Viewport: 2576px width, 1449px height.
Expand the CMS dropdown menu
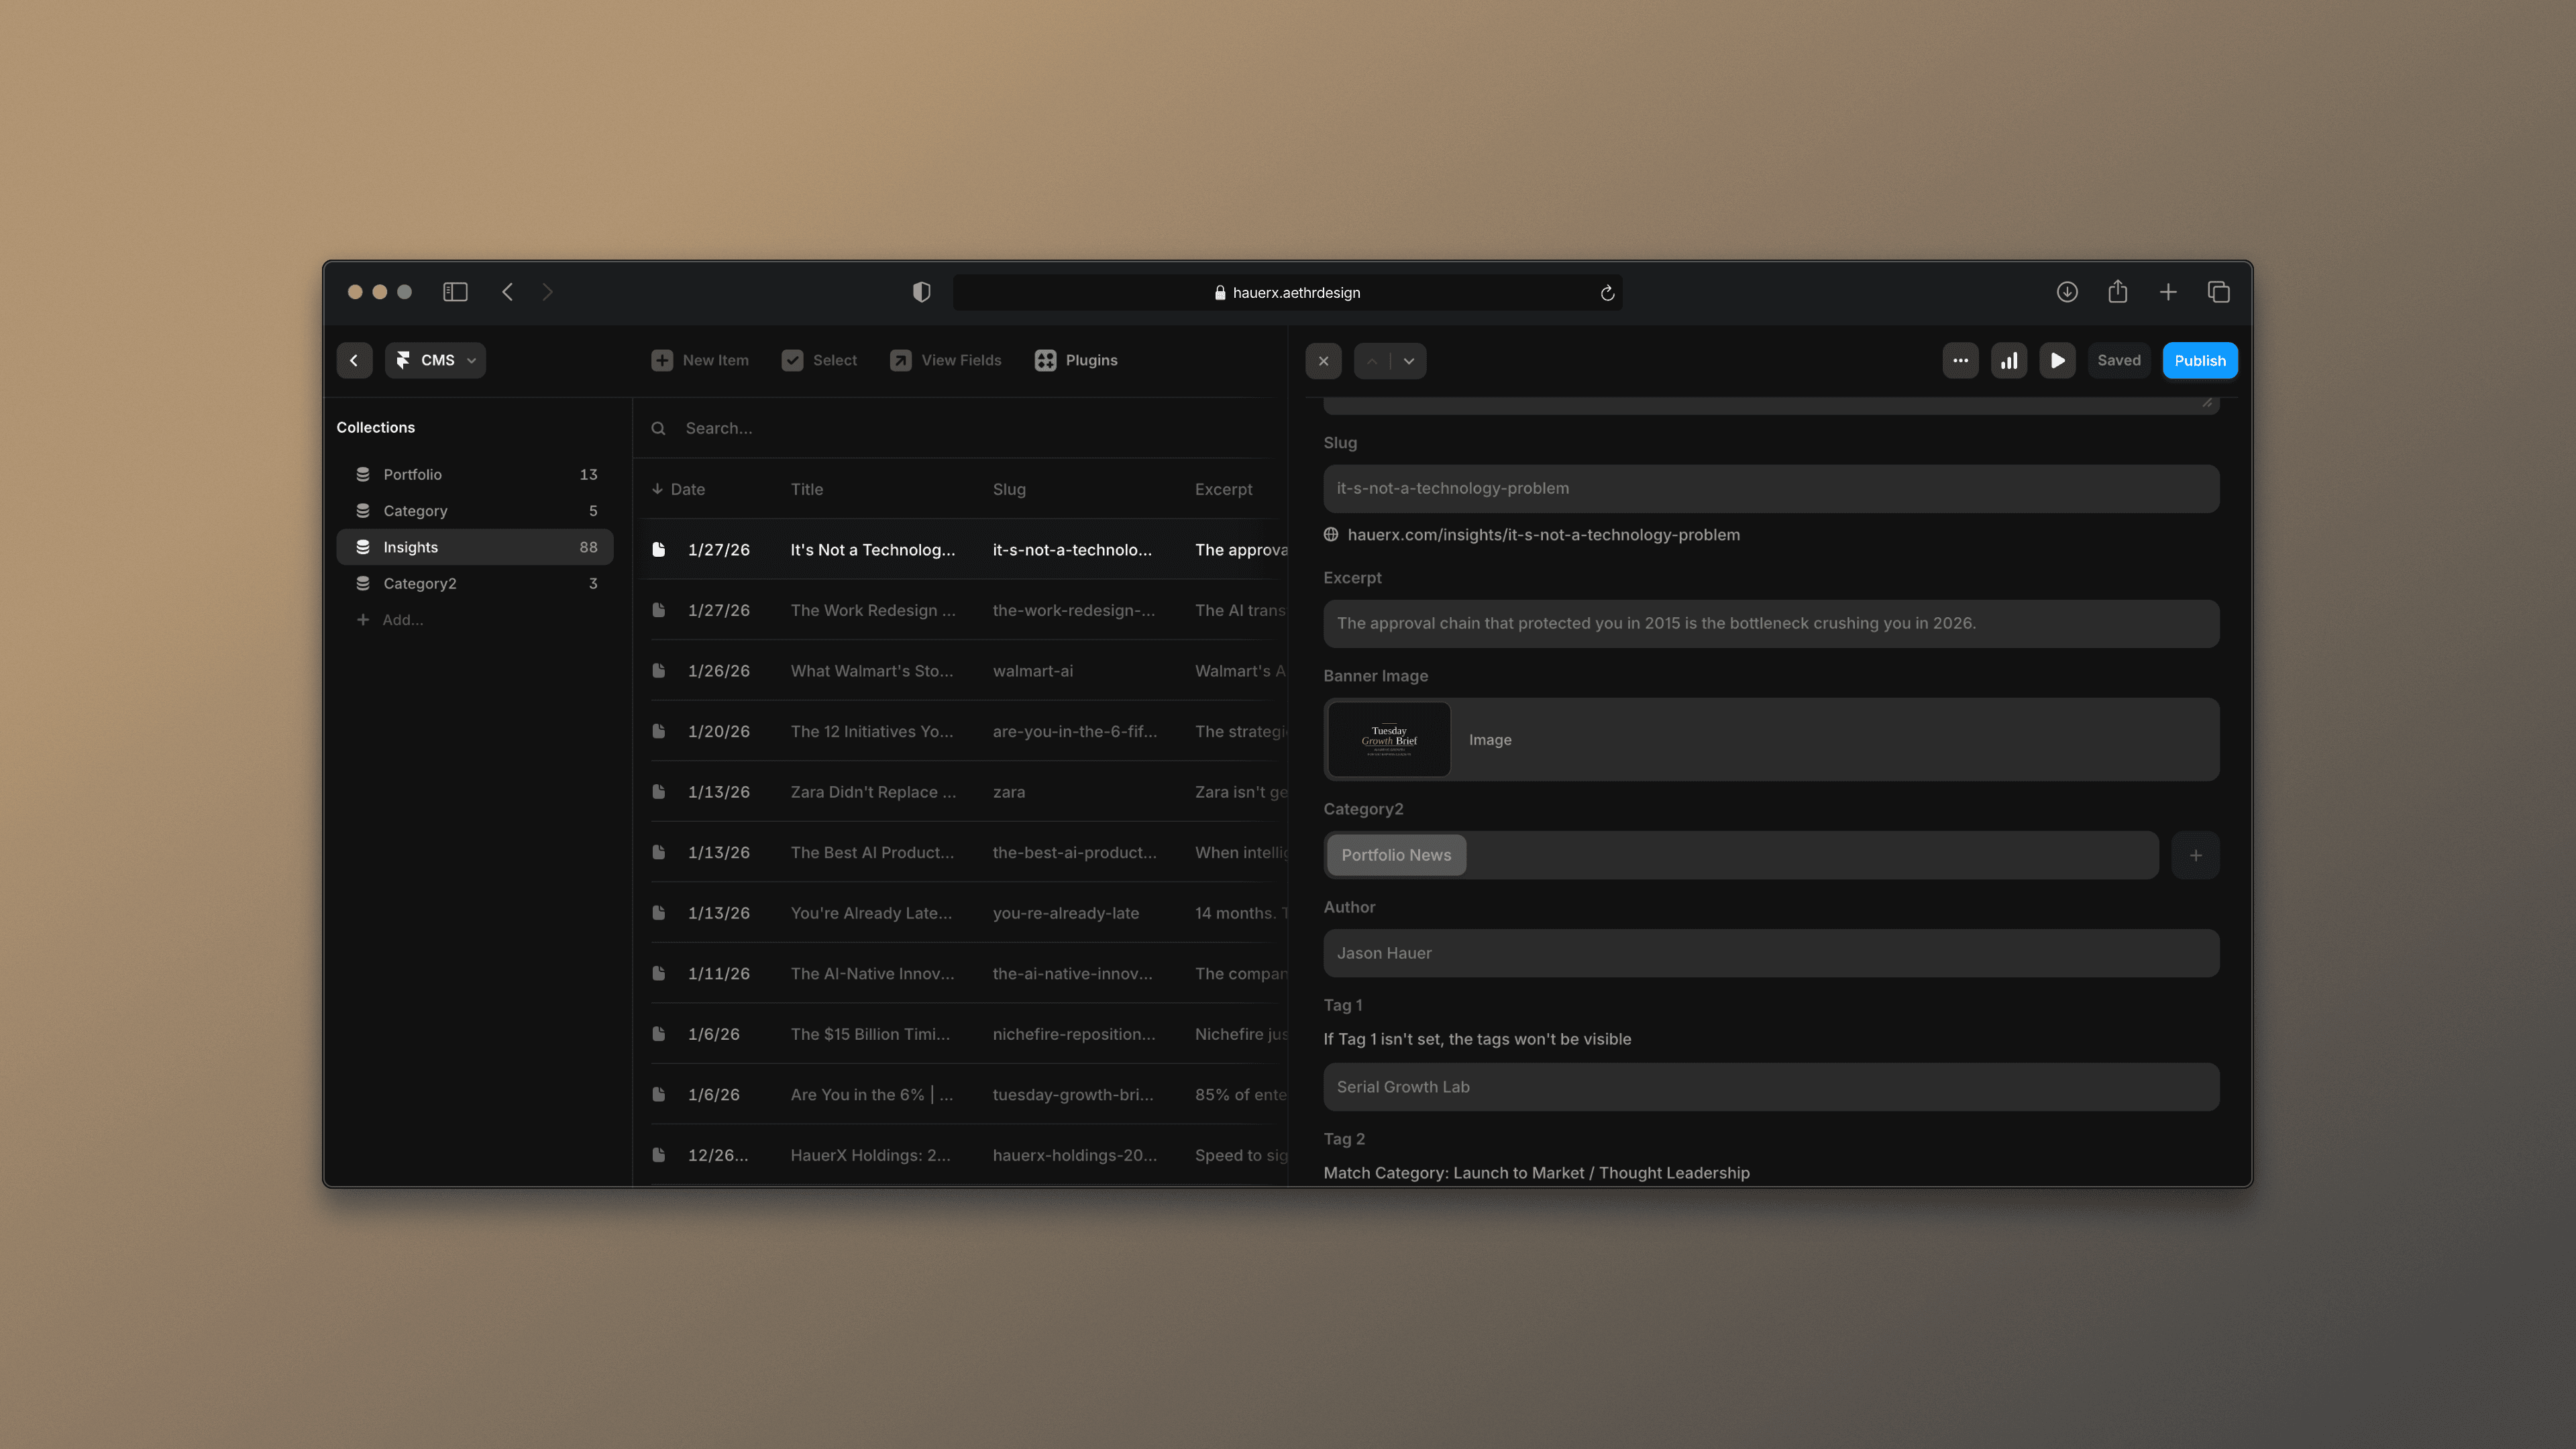436,360
